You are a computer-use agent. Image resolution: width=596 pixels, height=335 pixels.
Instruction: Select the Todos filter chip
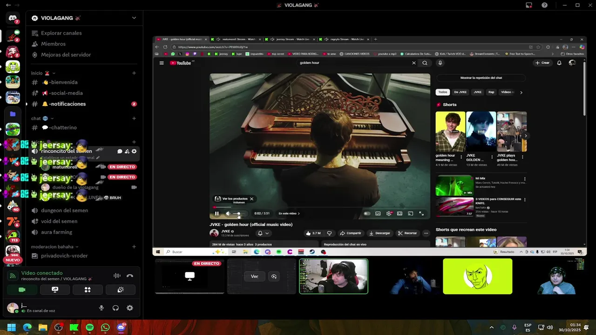(442, 92)
